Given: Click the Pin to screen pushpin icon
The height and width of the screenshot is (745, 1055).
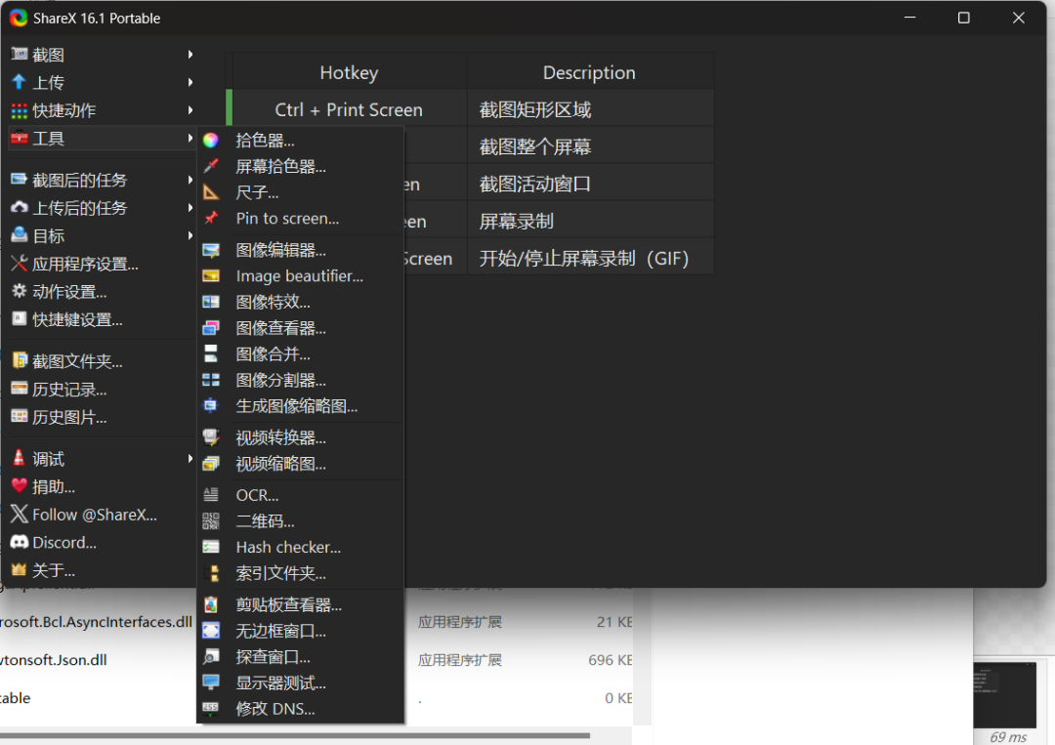Looking at the screenshot, I should click(211, 218).
